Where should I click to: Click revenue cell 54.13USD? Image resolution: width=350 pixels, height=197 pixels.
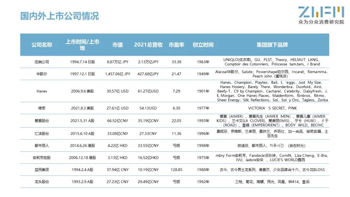click(x=148, y=108)
